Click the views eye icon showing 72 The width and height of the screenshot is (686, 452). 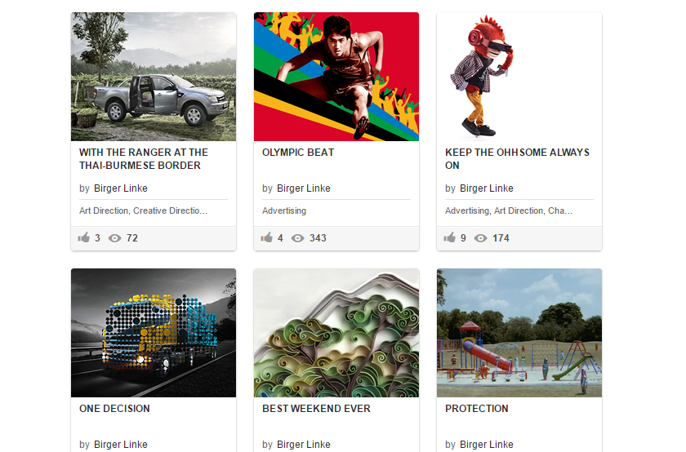pos(114,238)
